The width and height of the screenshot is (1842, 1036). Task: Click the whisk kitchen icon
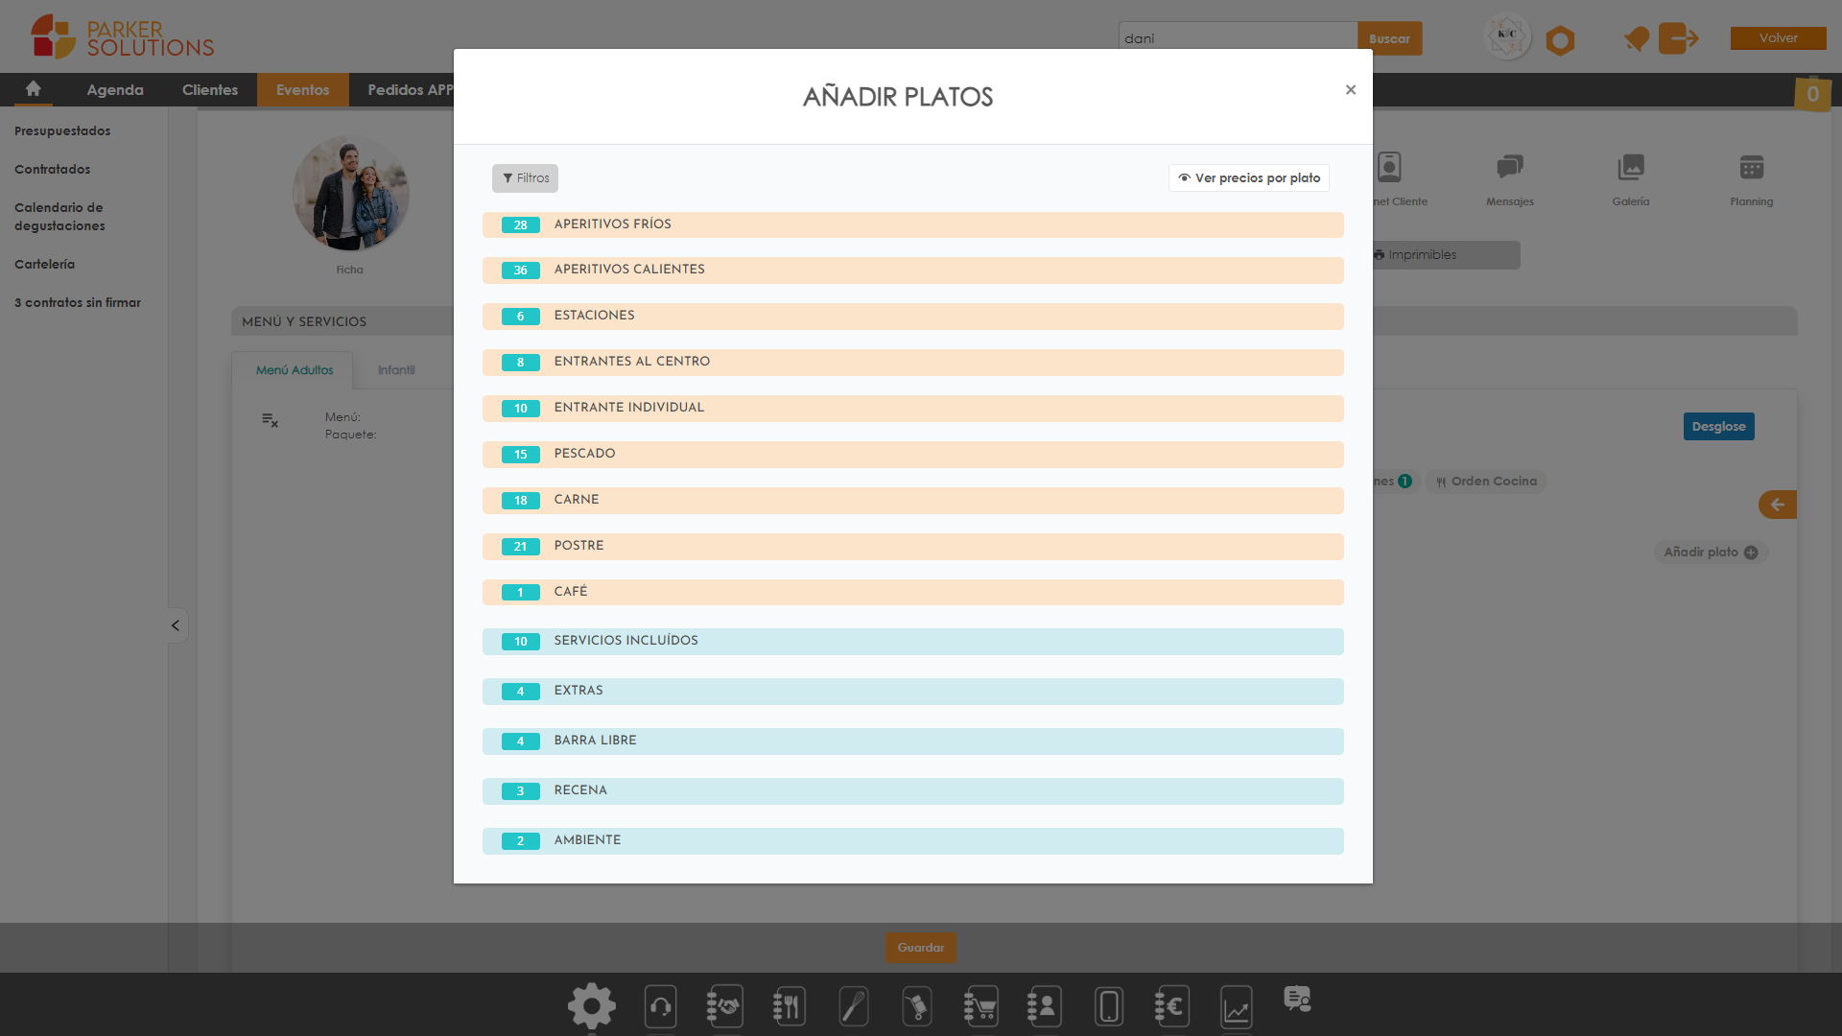tap(853, 1006)
